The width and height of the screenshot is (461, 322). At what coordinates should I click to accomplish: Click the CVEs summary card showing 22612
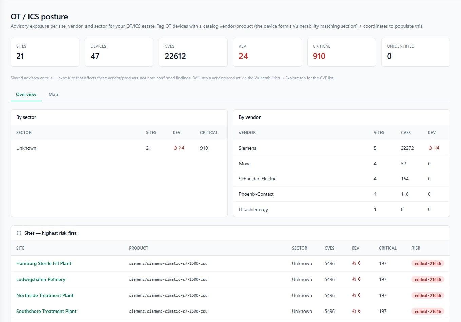pyautogui.click(x=193, y=52)
